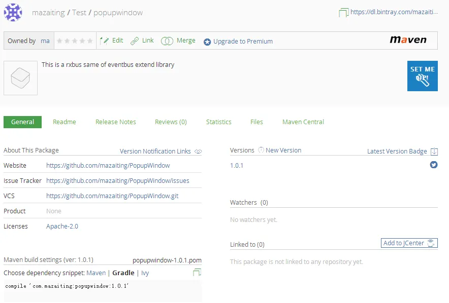Click the Test repository breadcrumb
449x303 pixels.
click(79, 13)
